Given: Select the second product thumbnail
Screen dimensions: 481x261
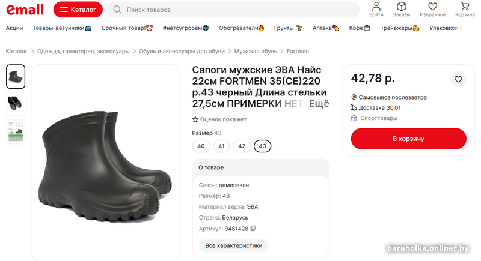Looking at the screenshot, I should (16, 104).
